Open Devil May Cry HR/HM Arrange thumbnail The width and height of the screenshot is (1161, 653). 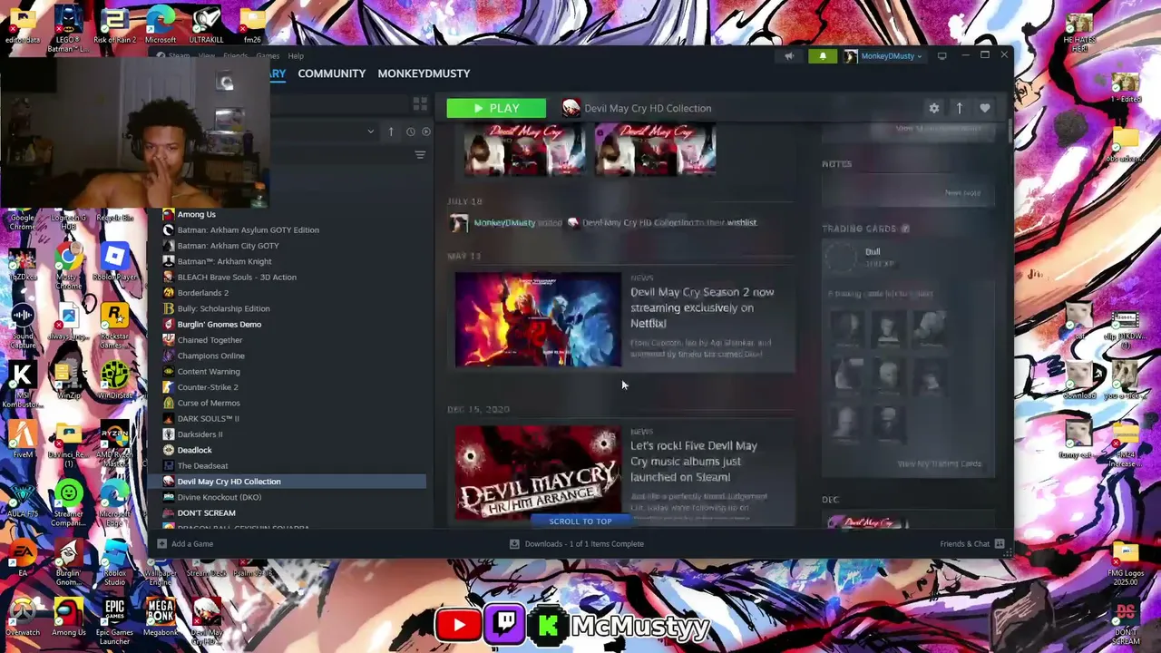point(538,473)
